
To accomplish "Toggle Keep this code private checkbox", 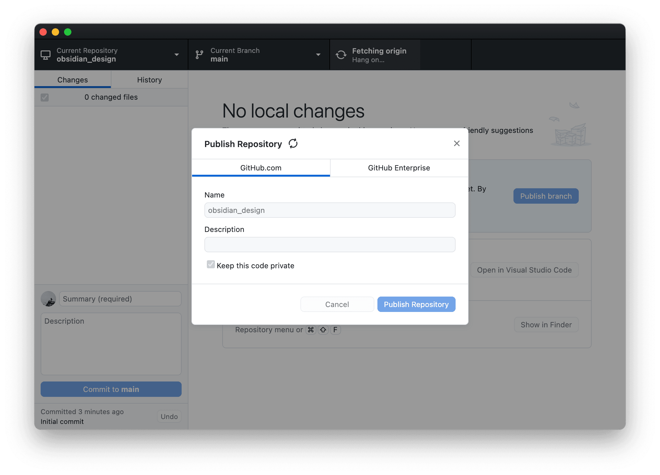I will click(211, 265).
